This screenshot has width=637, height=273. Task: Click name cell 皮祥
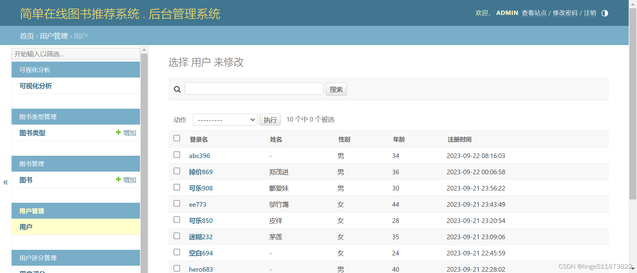point(276,221)
